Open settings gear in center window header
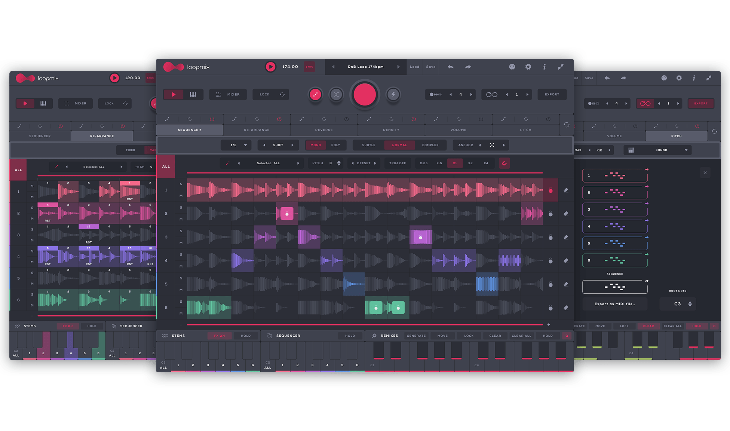Screen dimensions: 730x431 tap(528, 67)
